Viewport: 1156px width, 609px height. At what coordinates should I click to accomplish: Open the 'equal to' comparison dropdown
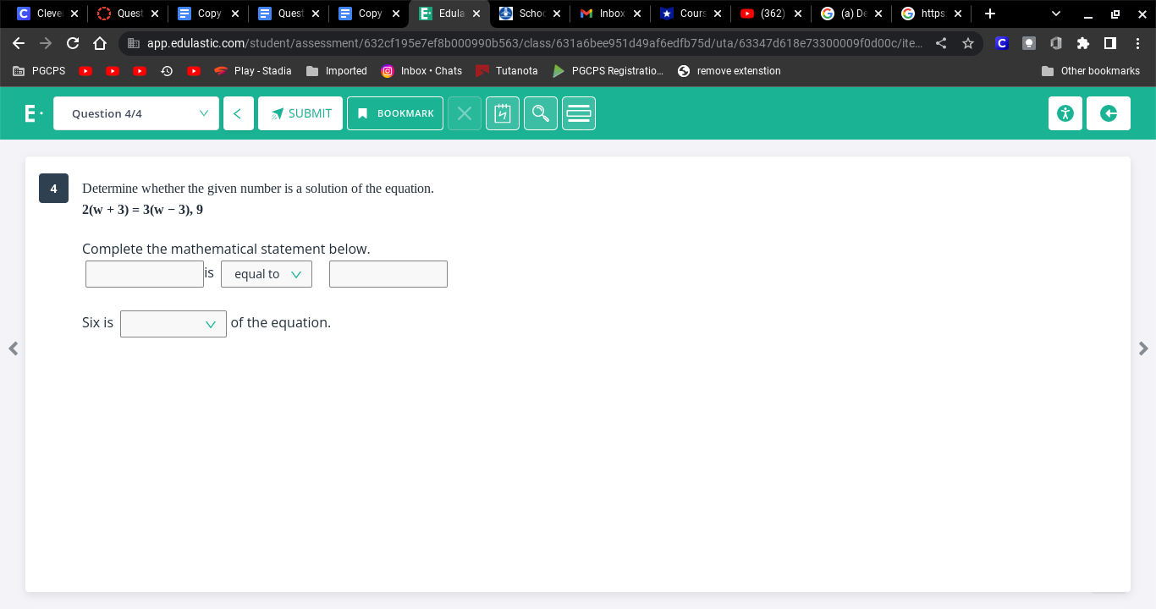pyautogui.click(x=267, y=274)
